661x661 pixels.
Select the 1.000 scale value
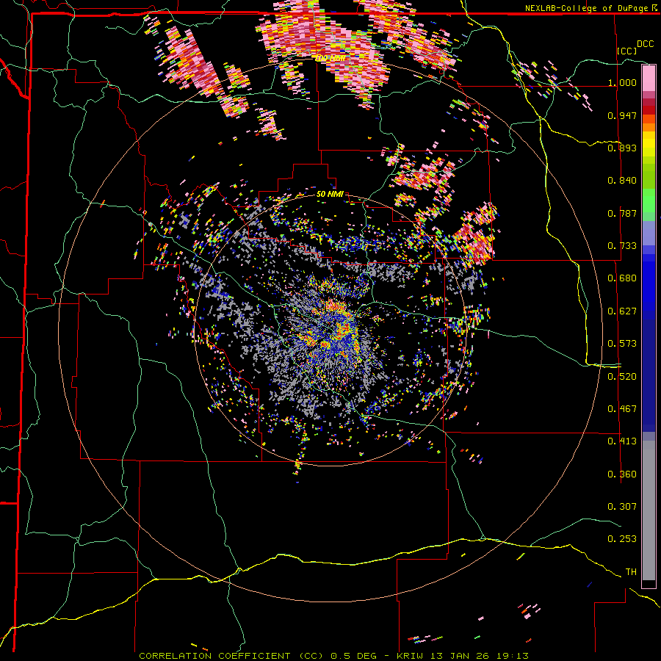tap(622, 82)
